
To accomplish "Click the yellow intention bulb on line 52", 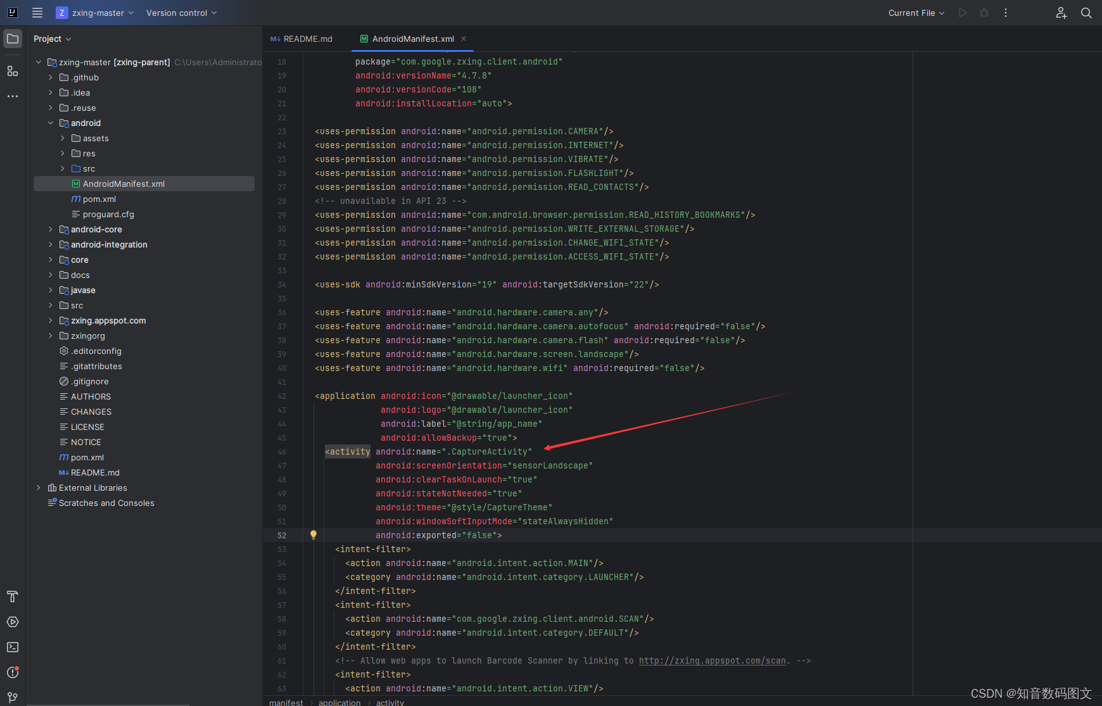I will coord(313,535).
